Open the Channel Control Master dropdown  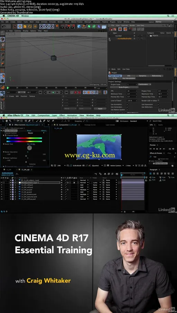[x=36, y=133]
